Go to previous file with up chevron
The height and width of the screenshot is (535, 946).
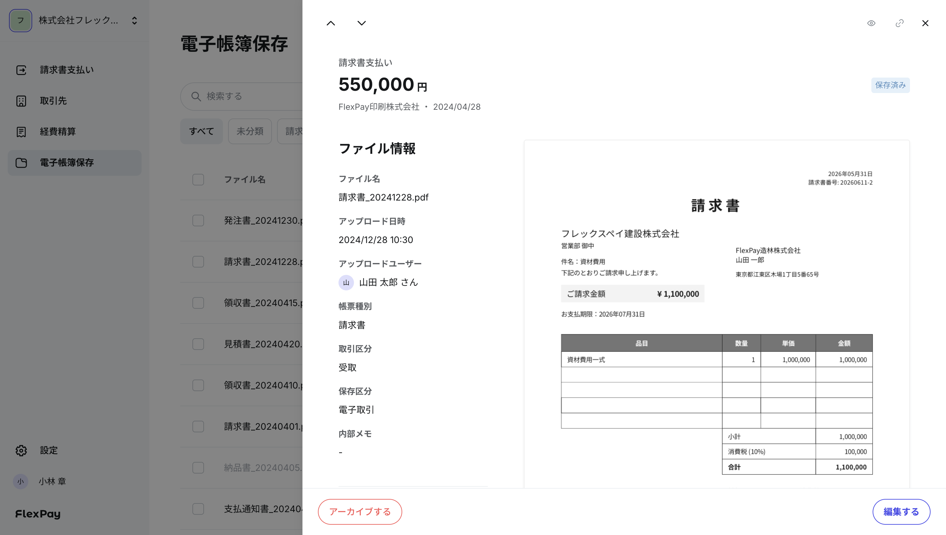click(x=330, y=23)
